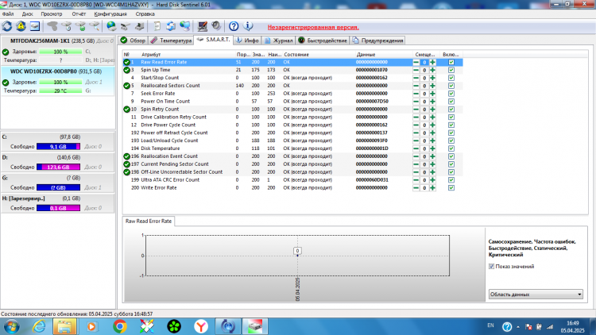Click the disk with green check toolbar icon
596x335 pixels.
[80, 26]
